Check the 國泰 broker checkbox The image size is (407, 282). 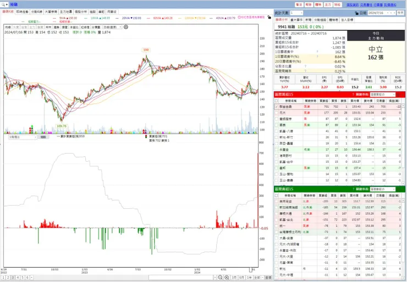(277, 125)
